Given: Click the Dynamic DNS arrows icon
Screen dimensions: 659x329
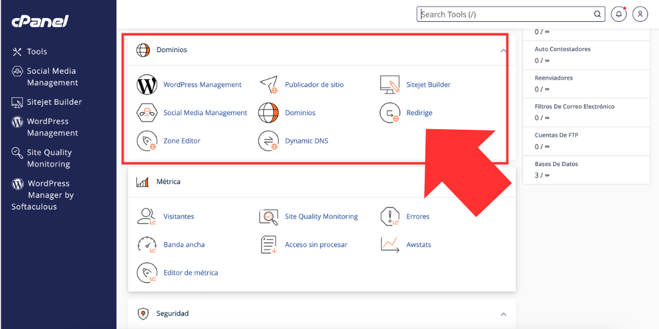Looking at the screenshot, I should click(268, 141).
